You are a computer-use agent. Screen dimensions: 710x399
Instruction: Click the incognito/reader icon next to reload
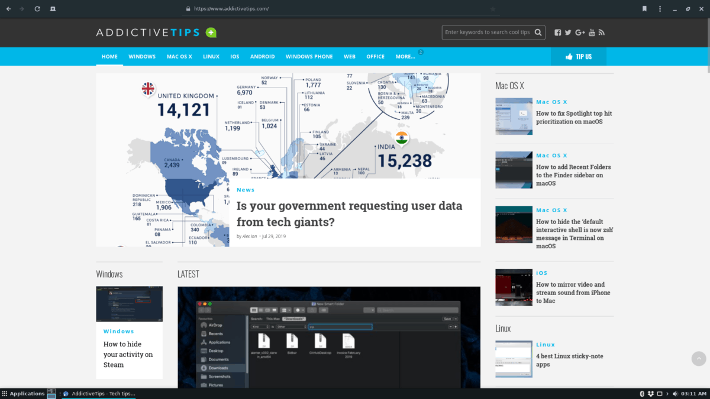[x=53, y=9]
